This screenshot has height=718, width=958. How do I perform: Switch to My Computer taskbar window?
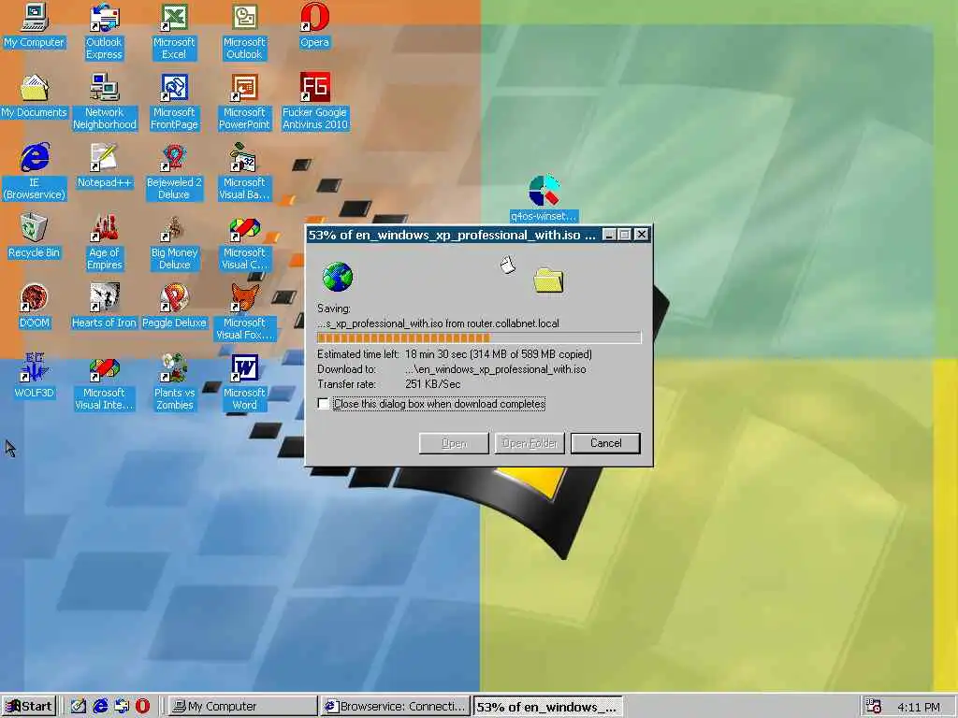tap(242, 707)
